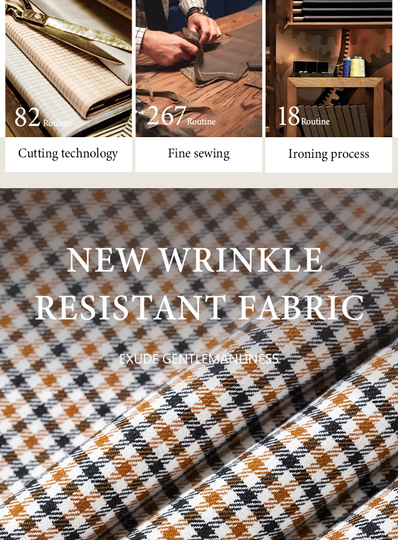Click the EXUDE GENTLEMANLINESS subtitle
398x540 pixels.
coord(199,359)
